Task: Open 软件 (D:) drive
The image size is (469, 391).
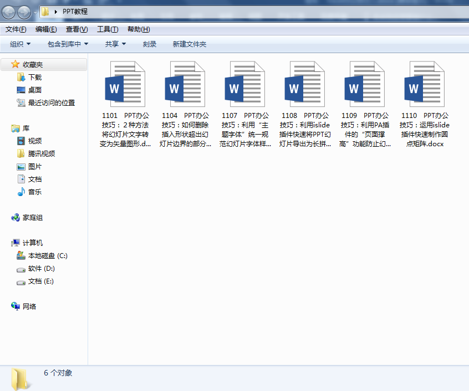Action: (x=42, y=269)
